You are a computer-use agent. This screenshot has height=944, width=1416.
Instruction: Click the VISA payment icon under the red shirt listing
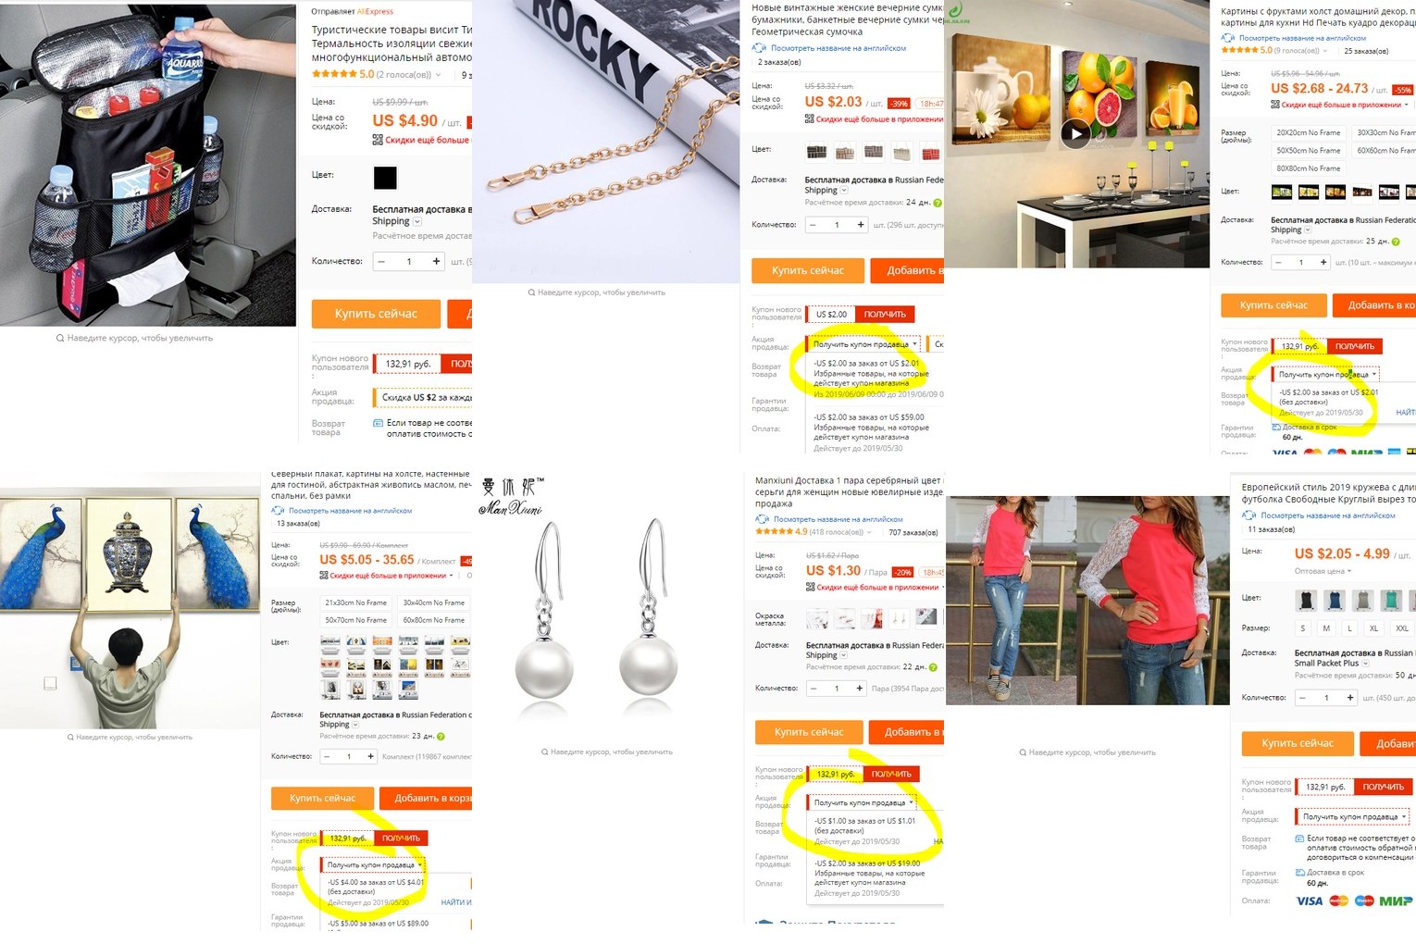click(x=1309, y=901)
